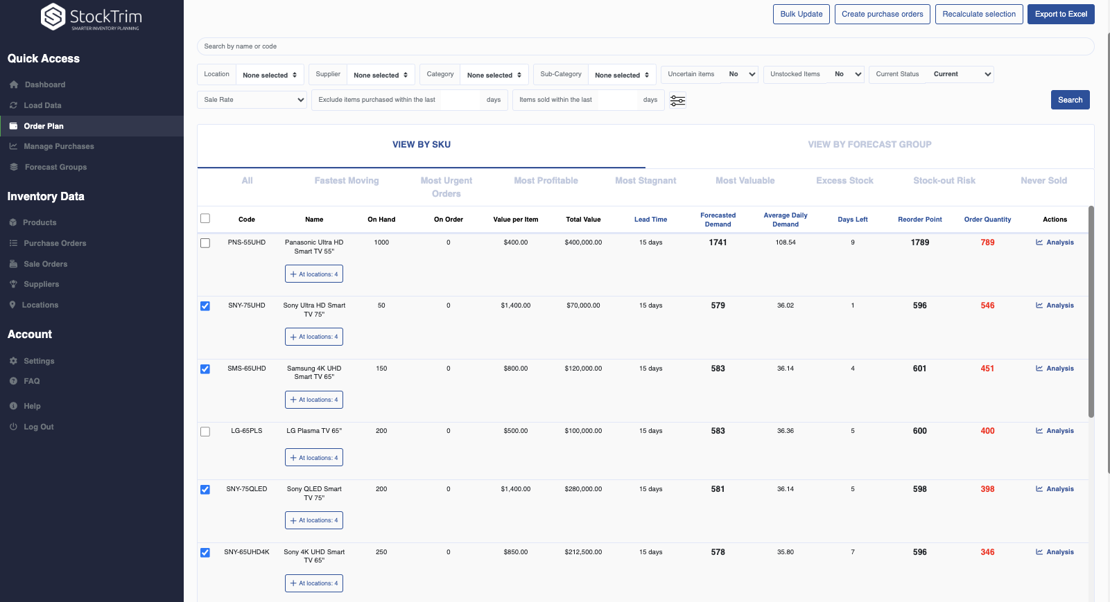Uncheck the SNY-75UHD row checkbox

pos(205,306)
